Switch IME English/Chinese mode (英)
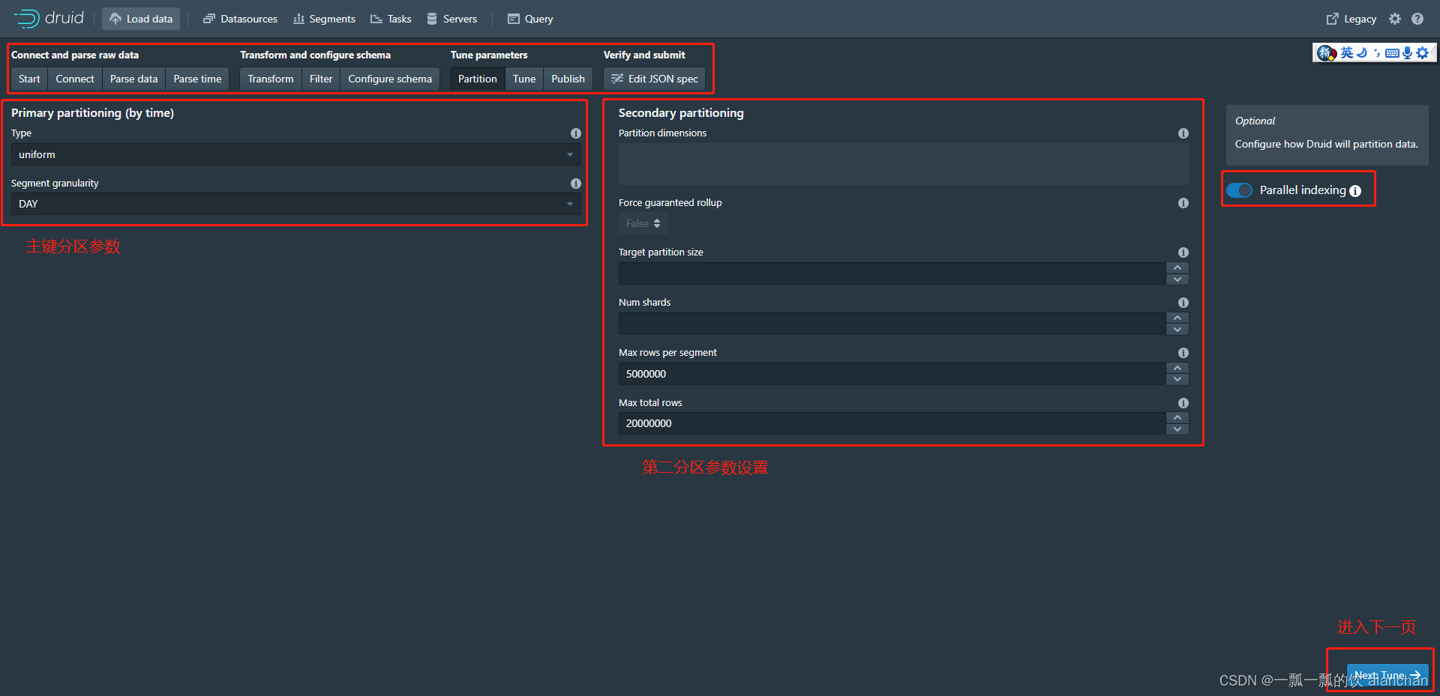This screenshot has width=1440, height=696. [1347, 52]
